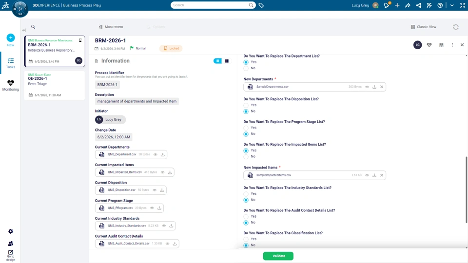Select No for replacing Department List

[x=246, y=68]
